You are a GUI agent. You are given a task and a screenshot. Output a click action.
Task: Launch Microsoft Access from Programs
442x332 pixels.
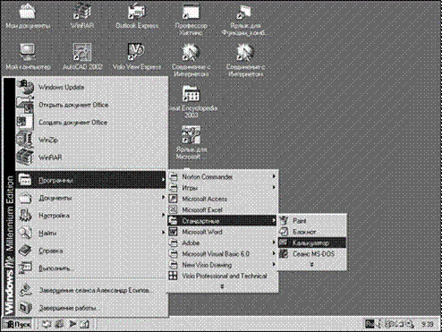222,199
